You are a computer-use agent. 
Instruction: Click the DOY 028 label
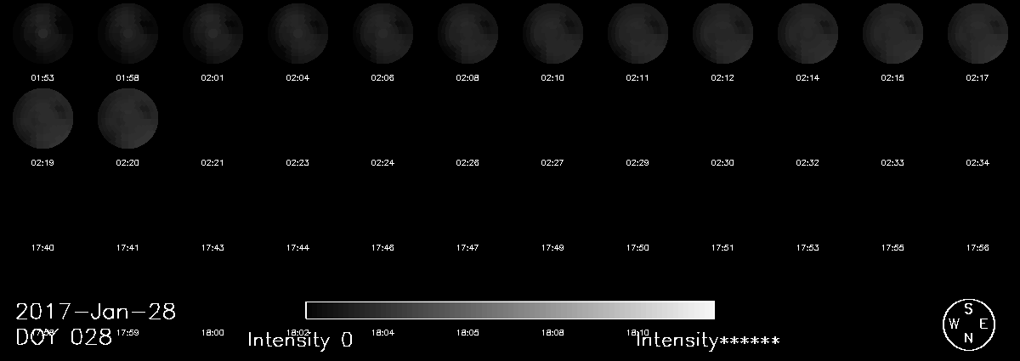coord(64,337)
